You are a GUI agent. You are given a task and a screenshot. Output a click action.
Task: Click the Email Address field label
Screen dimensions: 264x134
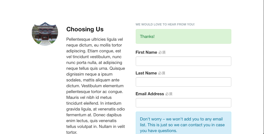tap(150, 94)
